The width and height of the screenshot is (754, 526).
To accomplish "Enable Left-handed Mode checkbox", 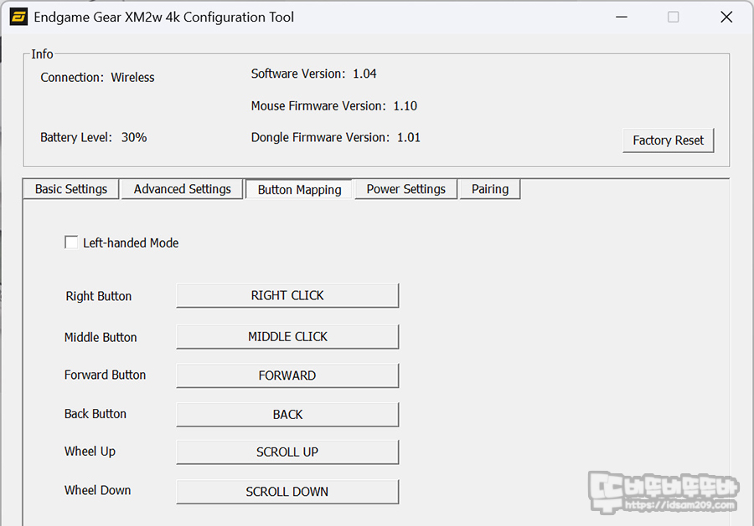I will tap(71, 243).
